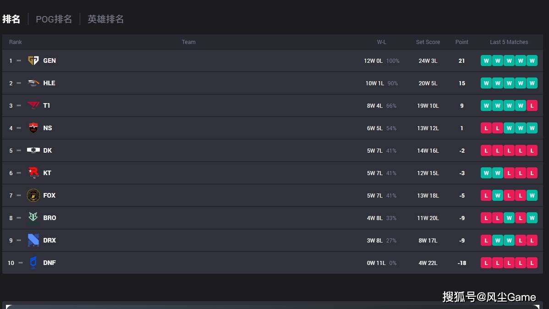Click the Rank column header

point(16,42)
